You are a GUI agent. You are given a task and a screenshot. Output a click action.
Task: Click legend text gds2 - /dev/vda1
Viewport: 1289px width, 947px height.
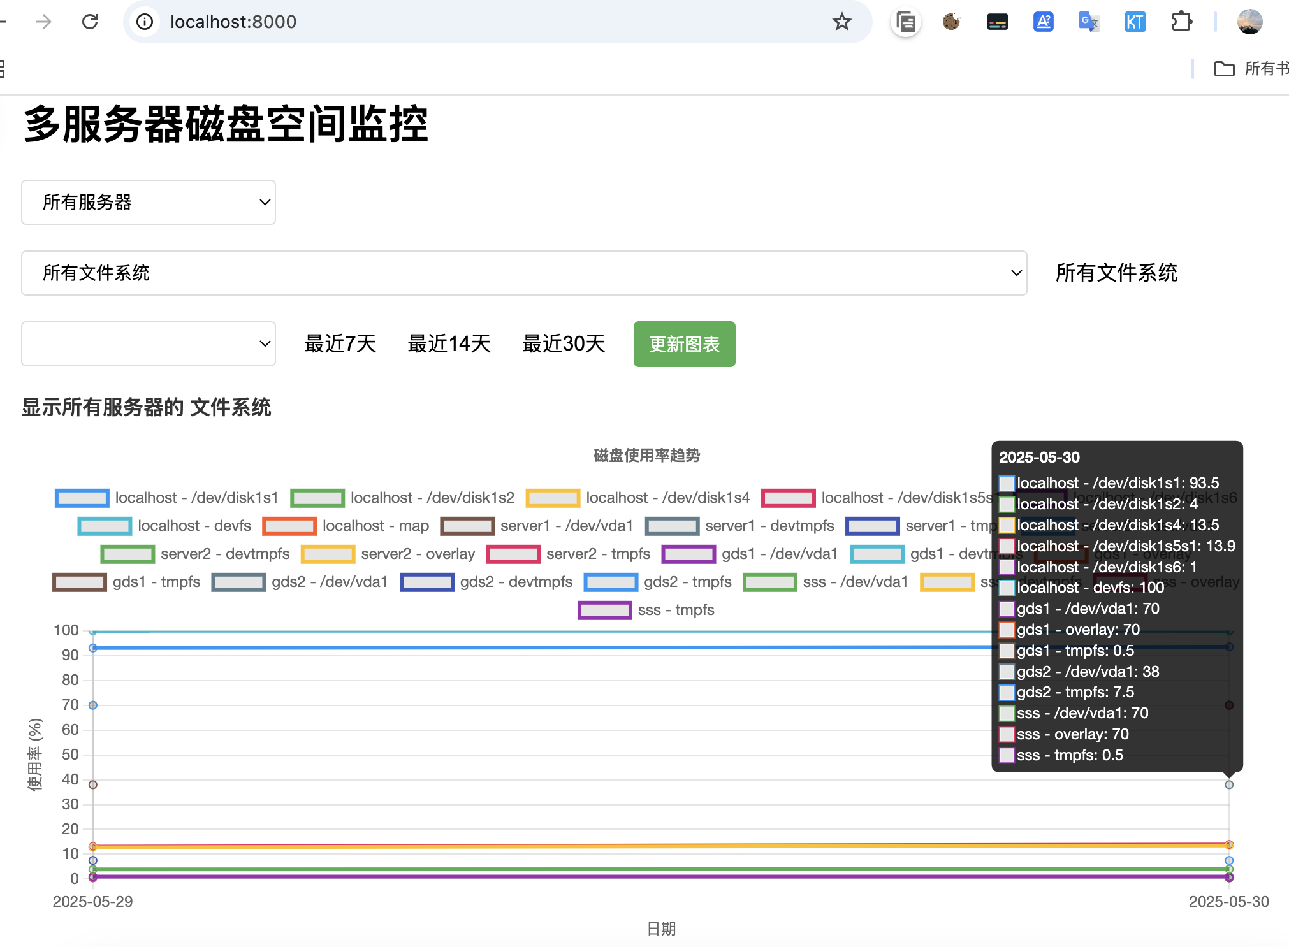pos(330,582)
